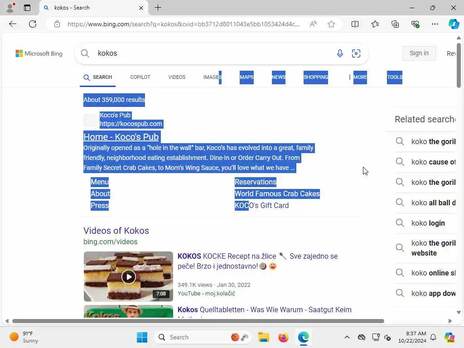
Task: Click the clock showing 8:37 AM
Action: pos(412,337)
